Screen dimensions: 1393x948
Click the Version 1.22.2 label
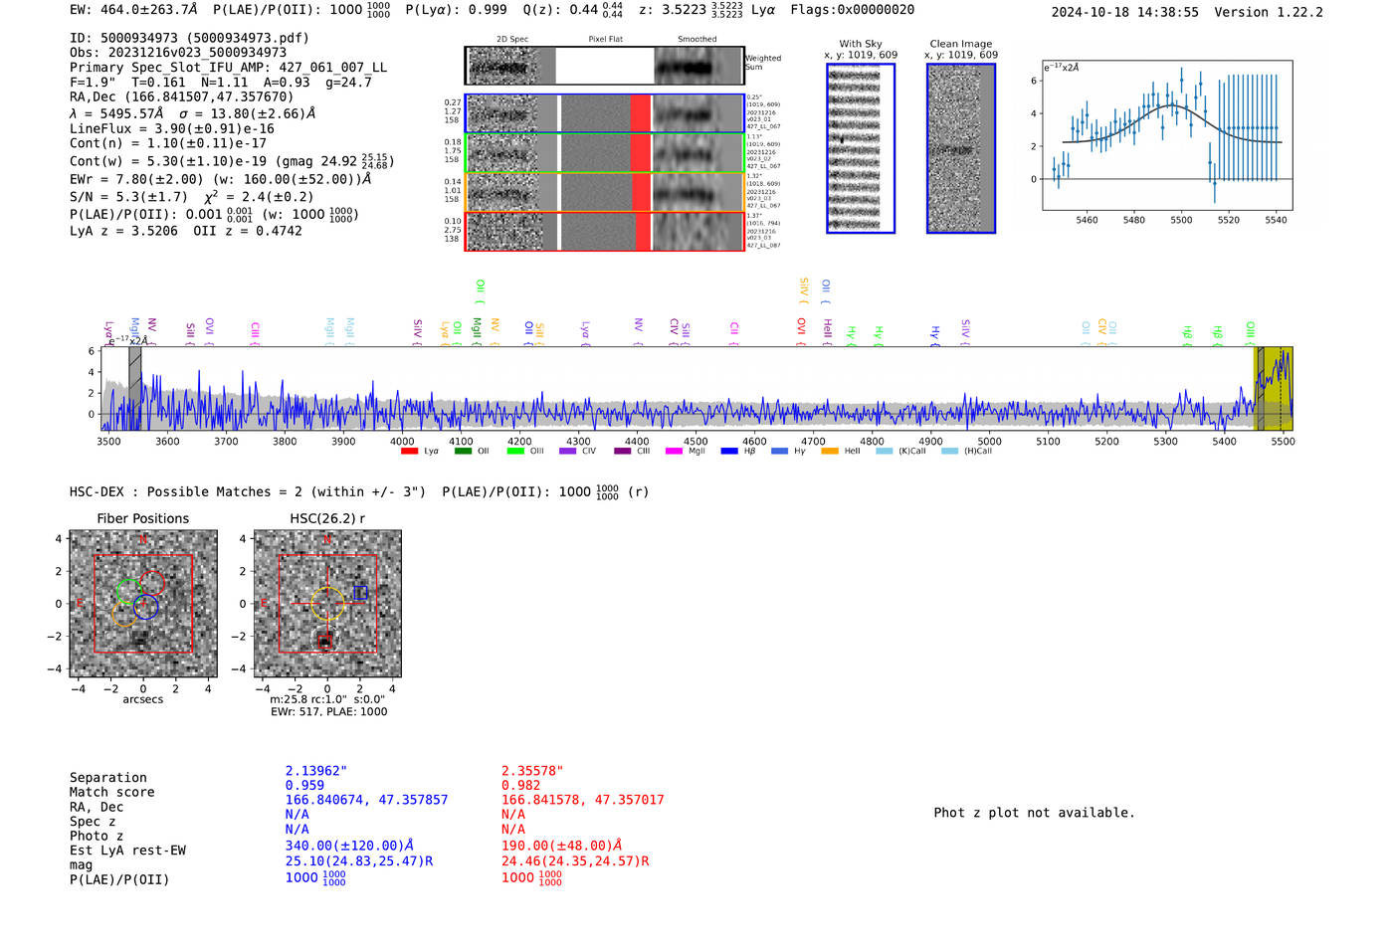(1269, 13)
